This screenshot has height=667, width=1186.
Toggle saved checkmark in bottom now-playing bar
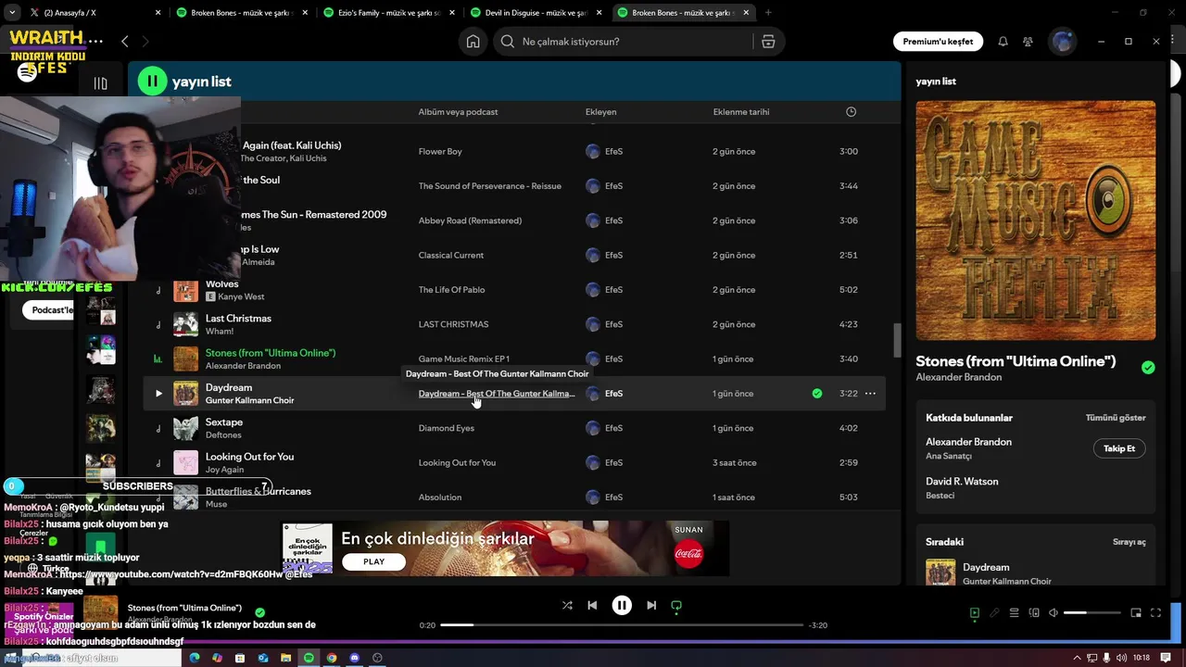(259, 612)
